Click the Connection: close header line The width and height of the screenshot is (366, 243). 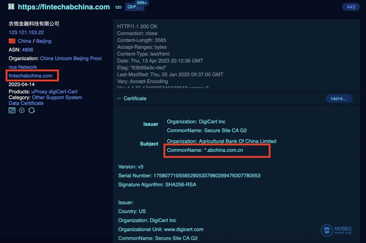[137, 33]
